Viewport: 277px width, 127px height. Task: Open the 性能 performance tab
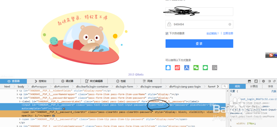click(x=121, y=81)
